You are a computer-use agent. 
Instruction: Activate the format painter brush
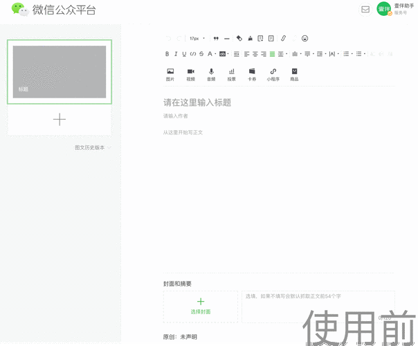click(250, 39)
